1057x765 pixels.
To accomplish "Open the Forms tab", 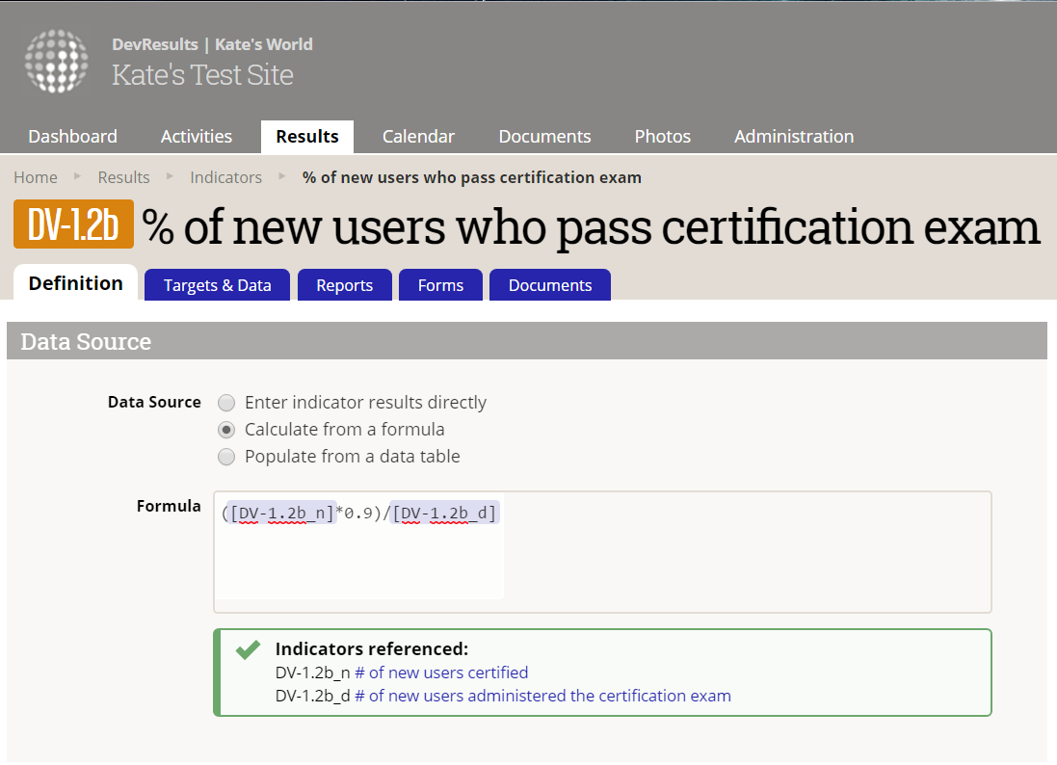I will [x=440, y=285].
